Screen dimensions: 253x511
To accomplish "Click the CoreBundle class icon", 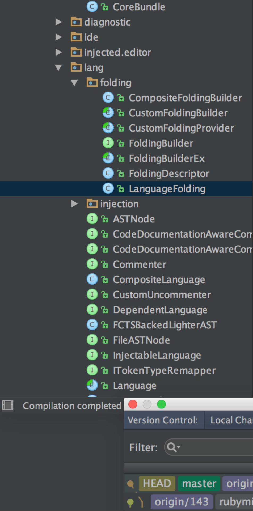I will point(92,7).
